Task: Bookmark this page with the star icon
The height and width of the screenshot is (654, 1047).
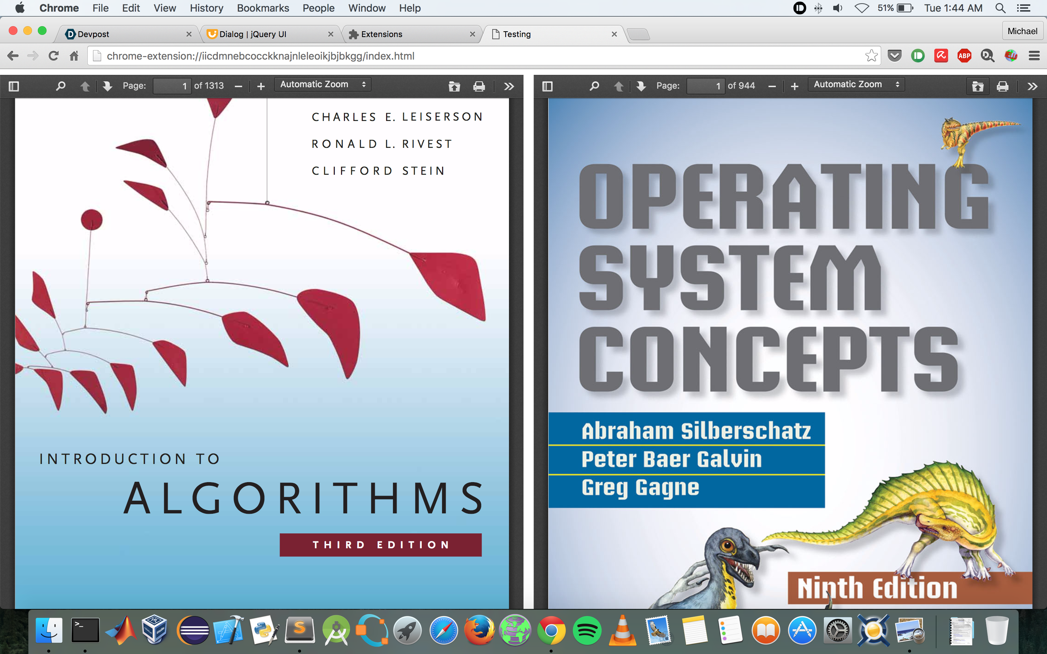Action: (871, 56)
